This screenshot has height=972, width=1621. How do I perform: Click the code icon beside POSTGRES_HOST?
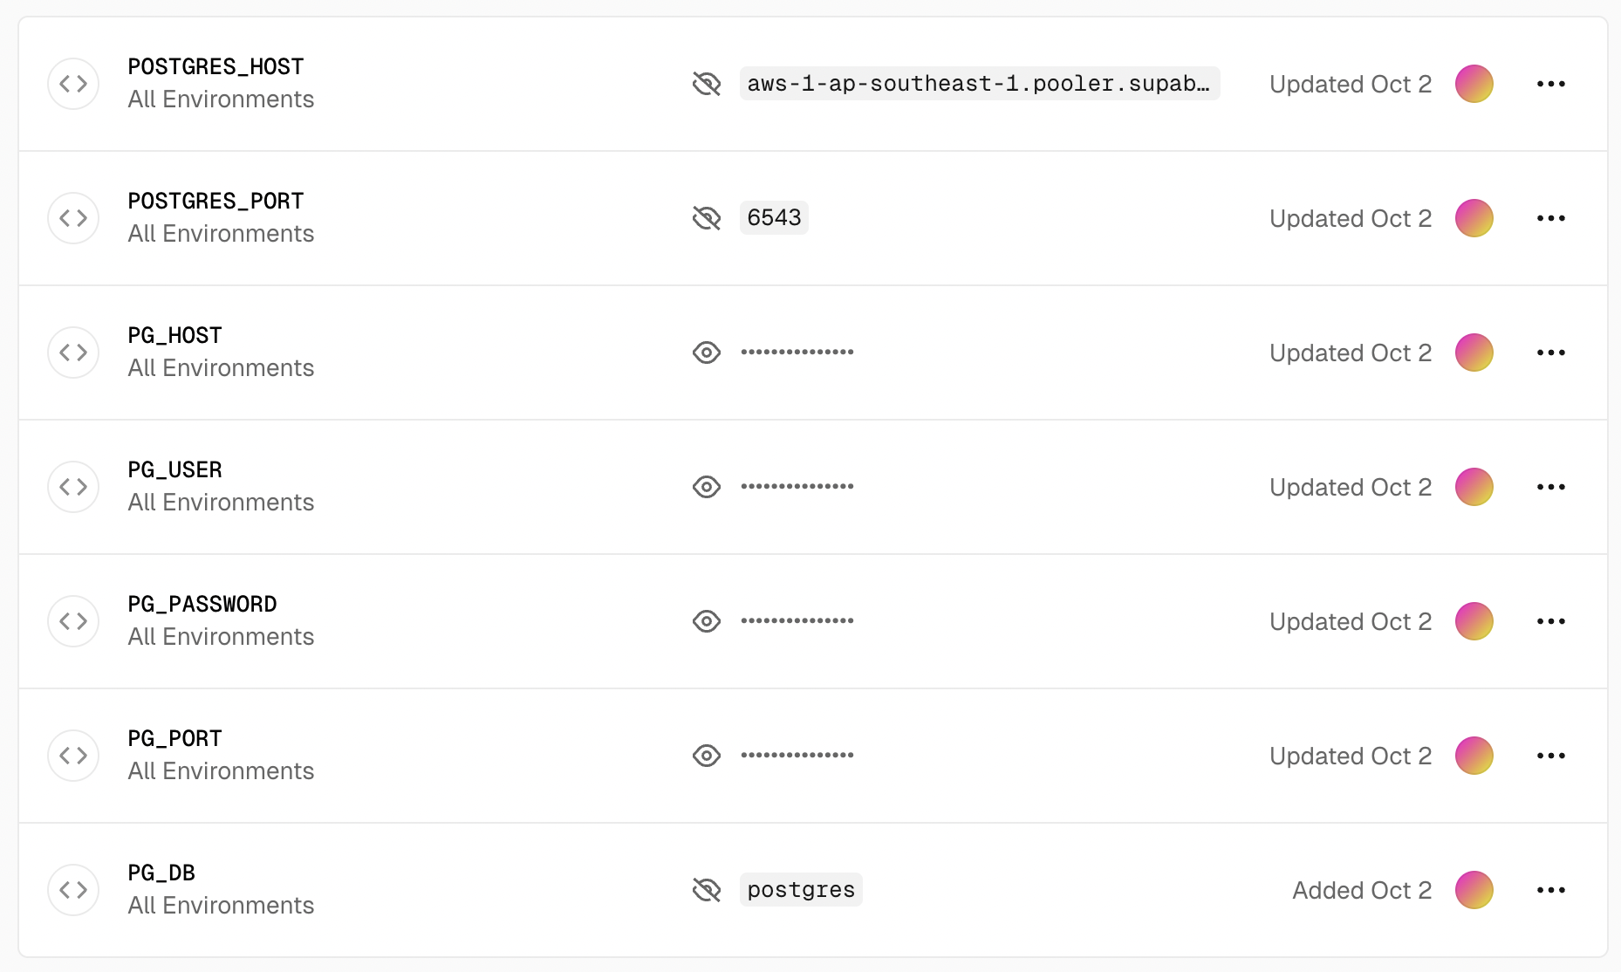73,84
